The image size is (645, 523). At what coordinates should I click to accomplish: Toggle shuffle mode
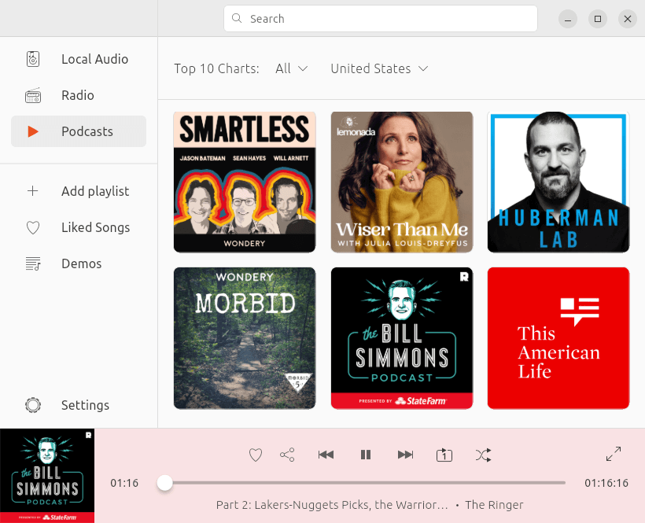click(483, 455)
